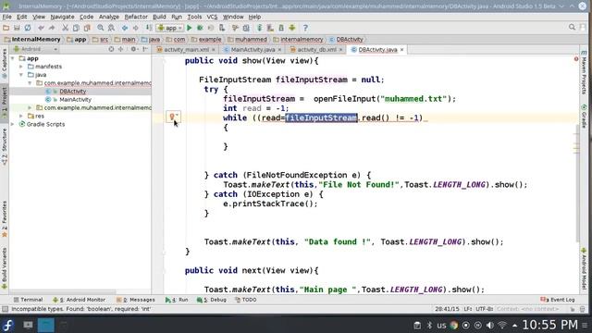Click the Project Structure toolbar icon
592x333 pixels.
coord(246,28)
